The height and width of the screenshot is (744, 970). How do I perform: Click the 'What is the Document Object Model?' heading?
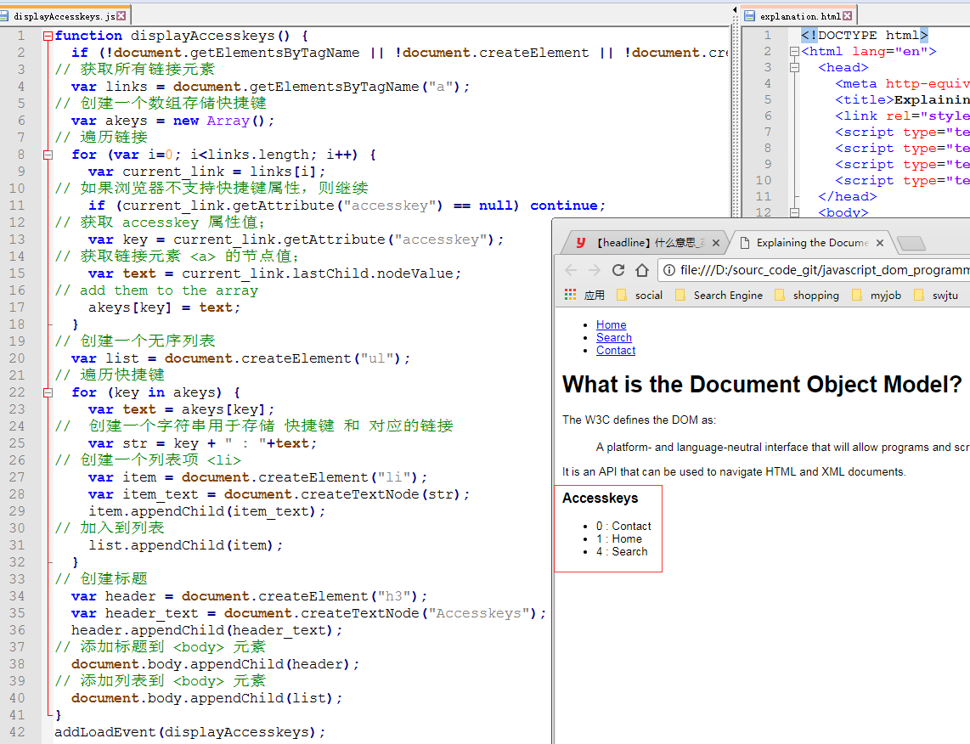tap(762, 385)
